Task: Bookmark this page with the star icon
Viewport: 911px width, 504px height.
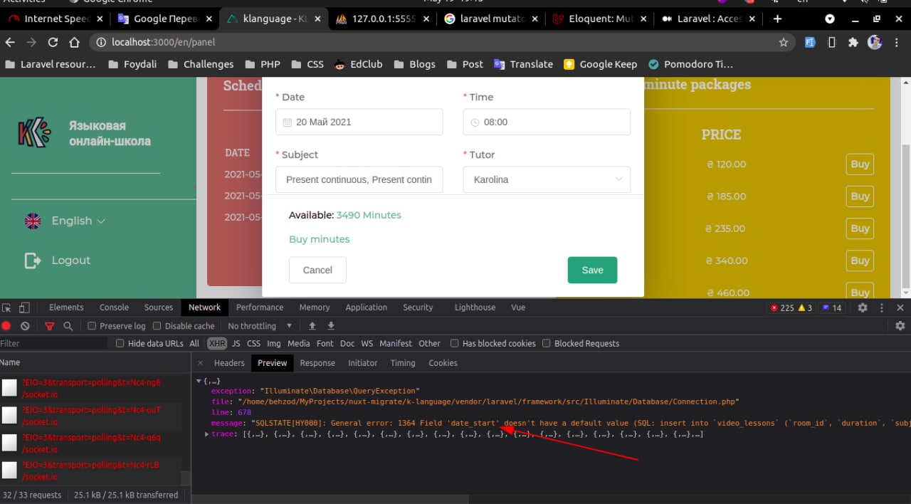Action: [784, 42]
